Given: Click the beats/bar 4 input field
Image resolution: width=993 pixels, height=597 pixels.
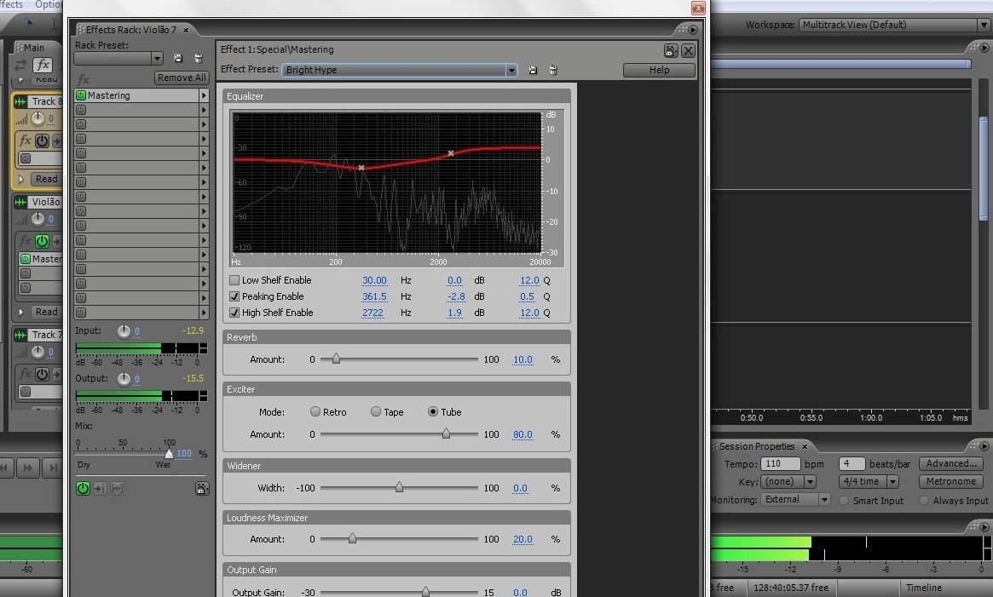Looking at the screenshot, I should (852, 464).
